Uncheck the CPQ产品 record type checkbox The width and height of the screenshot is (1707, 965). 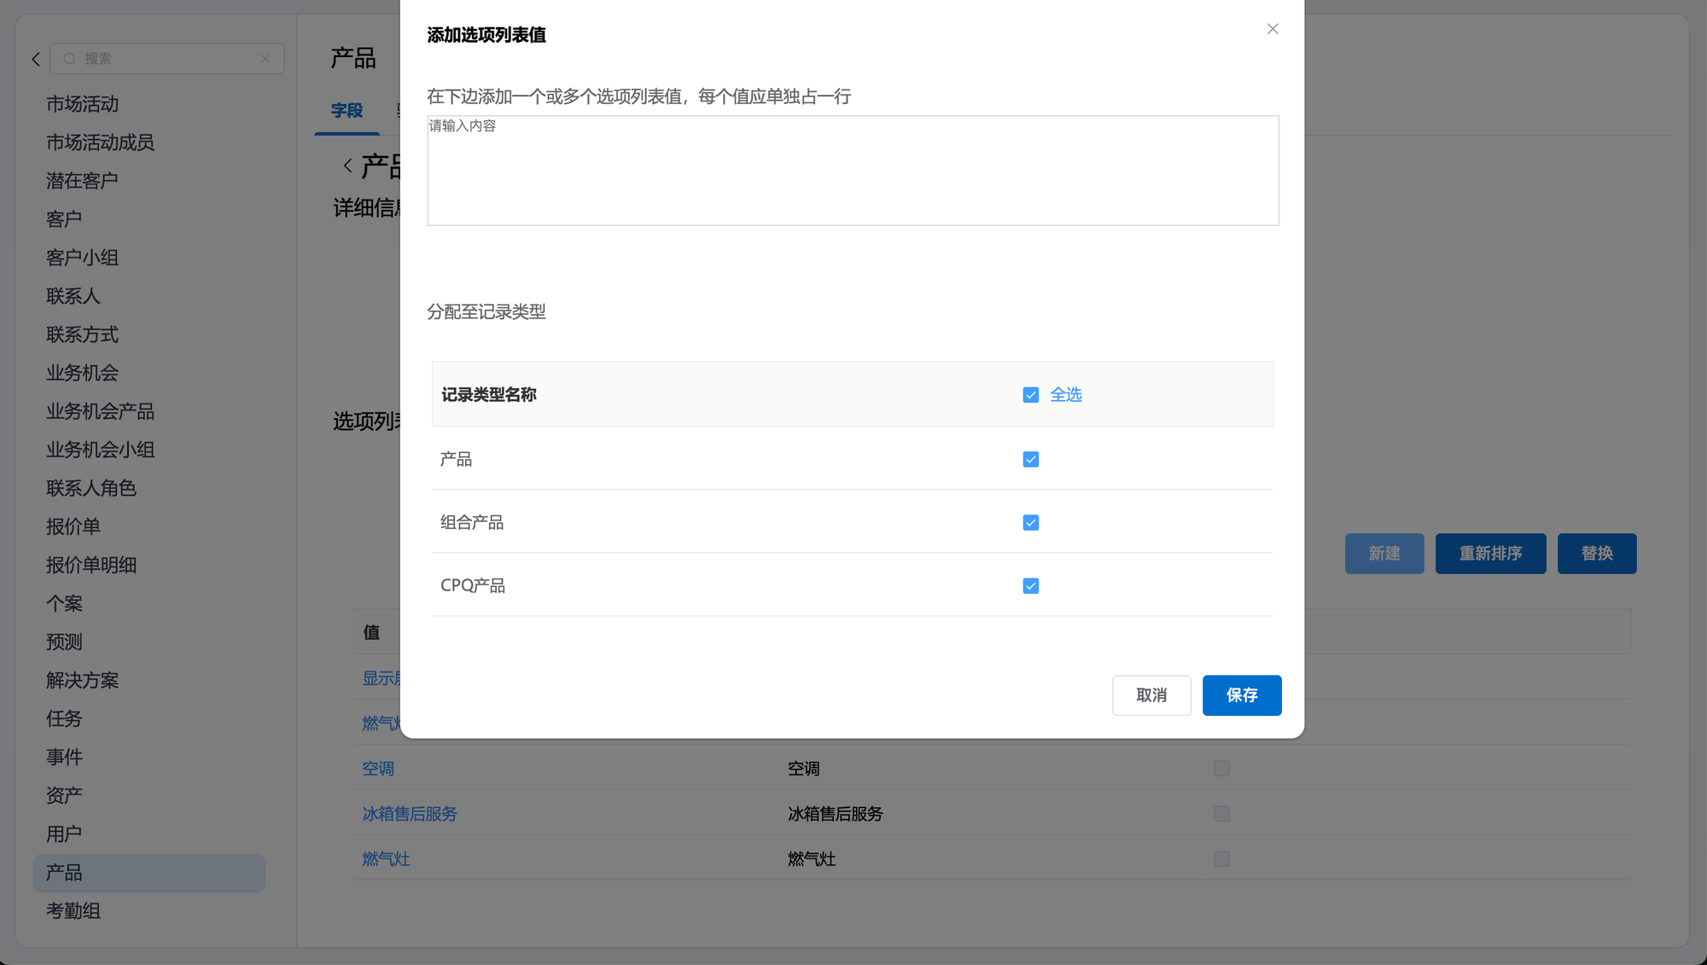tap(1031, 586)
